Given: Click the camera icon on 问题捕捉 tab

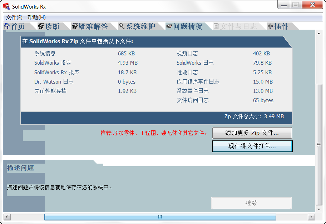Looking at the screenshot, I should [169, 26].
